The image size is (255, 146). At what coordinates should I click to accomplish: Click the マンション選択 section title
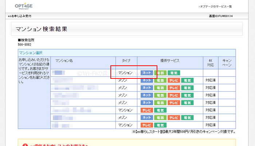click(x=31, y=53)
